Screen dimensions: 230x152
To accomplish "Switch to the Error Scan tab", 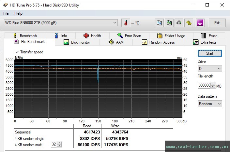I will click(x=129, y=36).
